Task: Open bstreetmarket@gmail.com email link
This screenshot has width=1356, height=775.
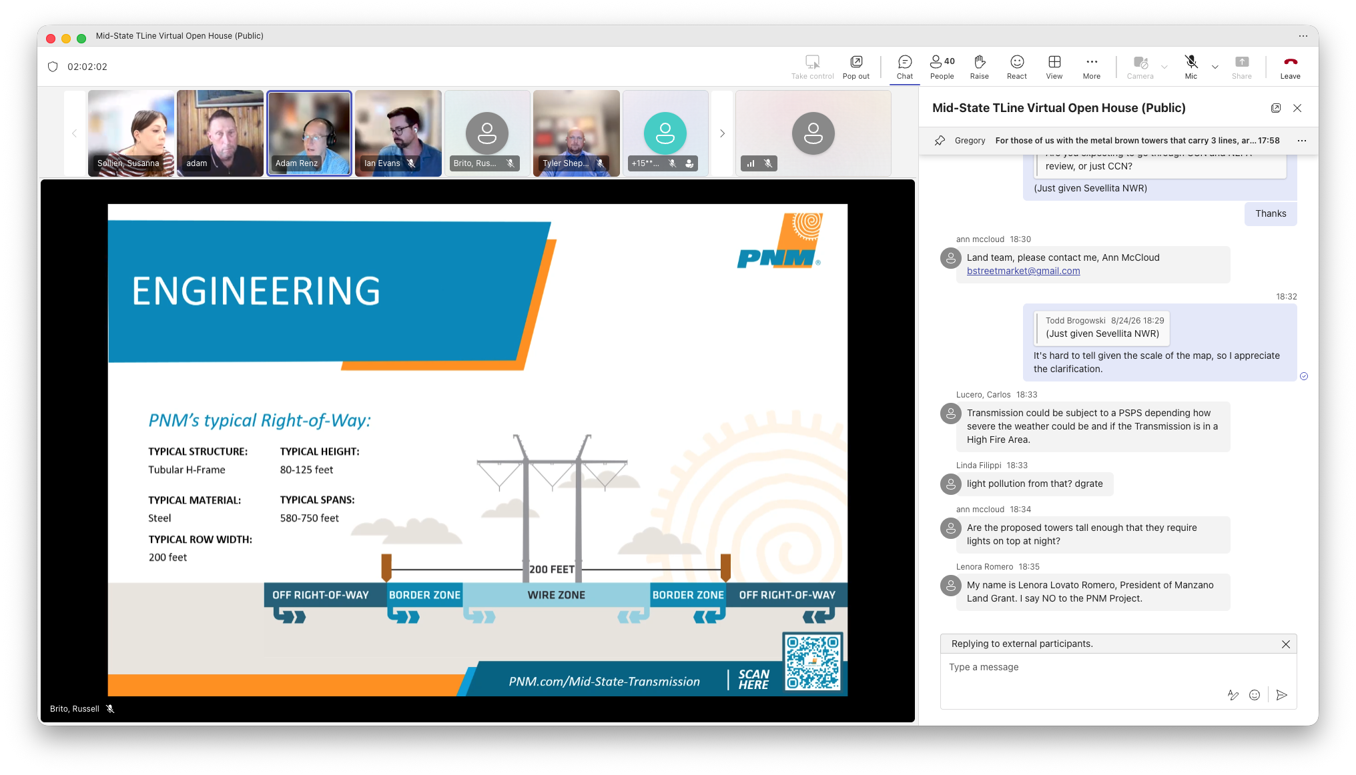Action: coord(1023,271)
